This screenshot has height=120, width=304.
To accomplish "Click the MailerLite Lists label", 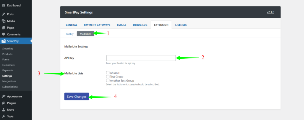I will 74,73.
